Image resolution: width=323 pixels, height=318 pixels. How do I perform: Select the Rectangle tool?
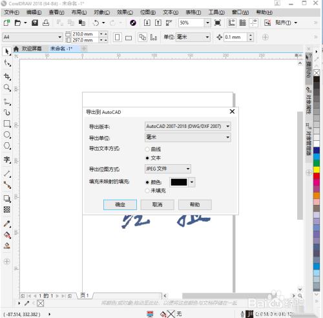tap(7, 123)
